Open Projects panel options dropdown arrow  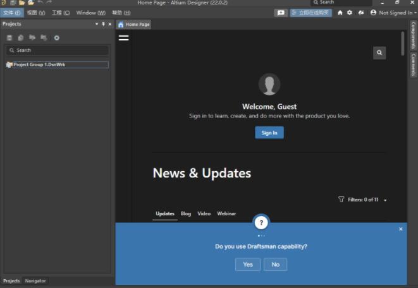97,24
